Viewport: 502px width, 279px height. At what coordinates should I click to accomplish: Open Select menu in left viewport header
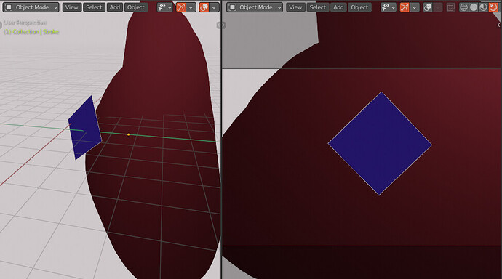[94, 7]
